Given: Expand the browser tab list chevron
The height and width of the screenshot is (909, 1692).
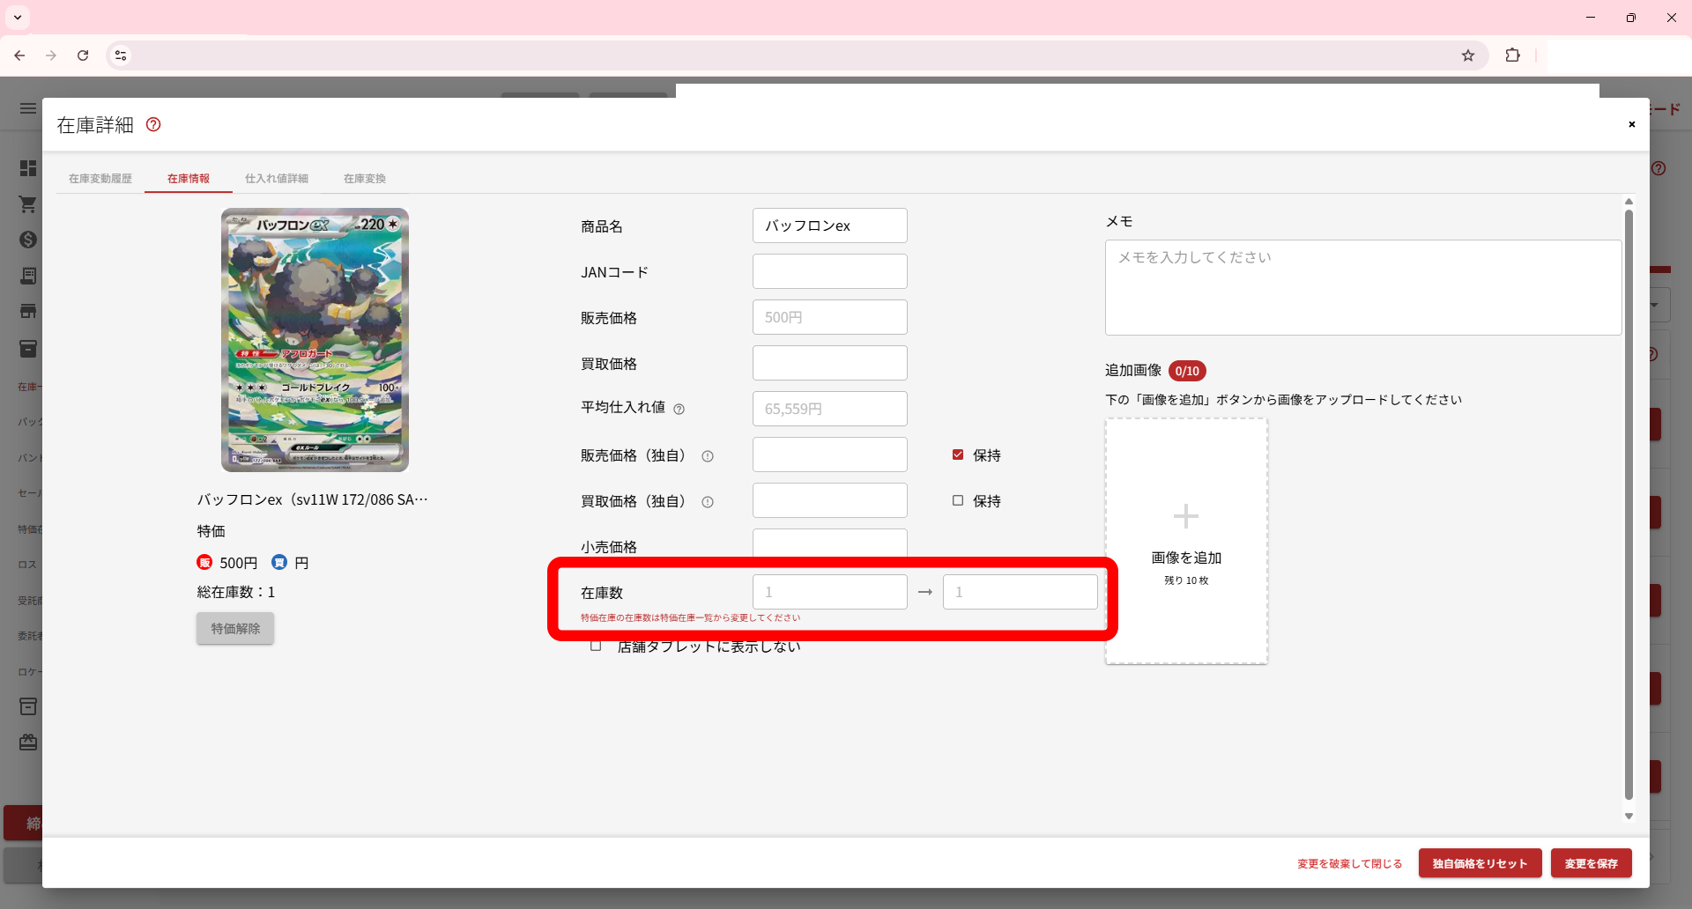Looking at the screenshot, I should 18,18.
